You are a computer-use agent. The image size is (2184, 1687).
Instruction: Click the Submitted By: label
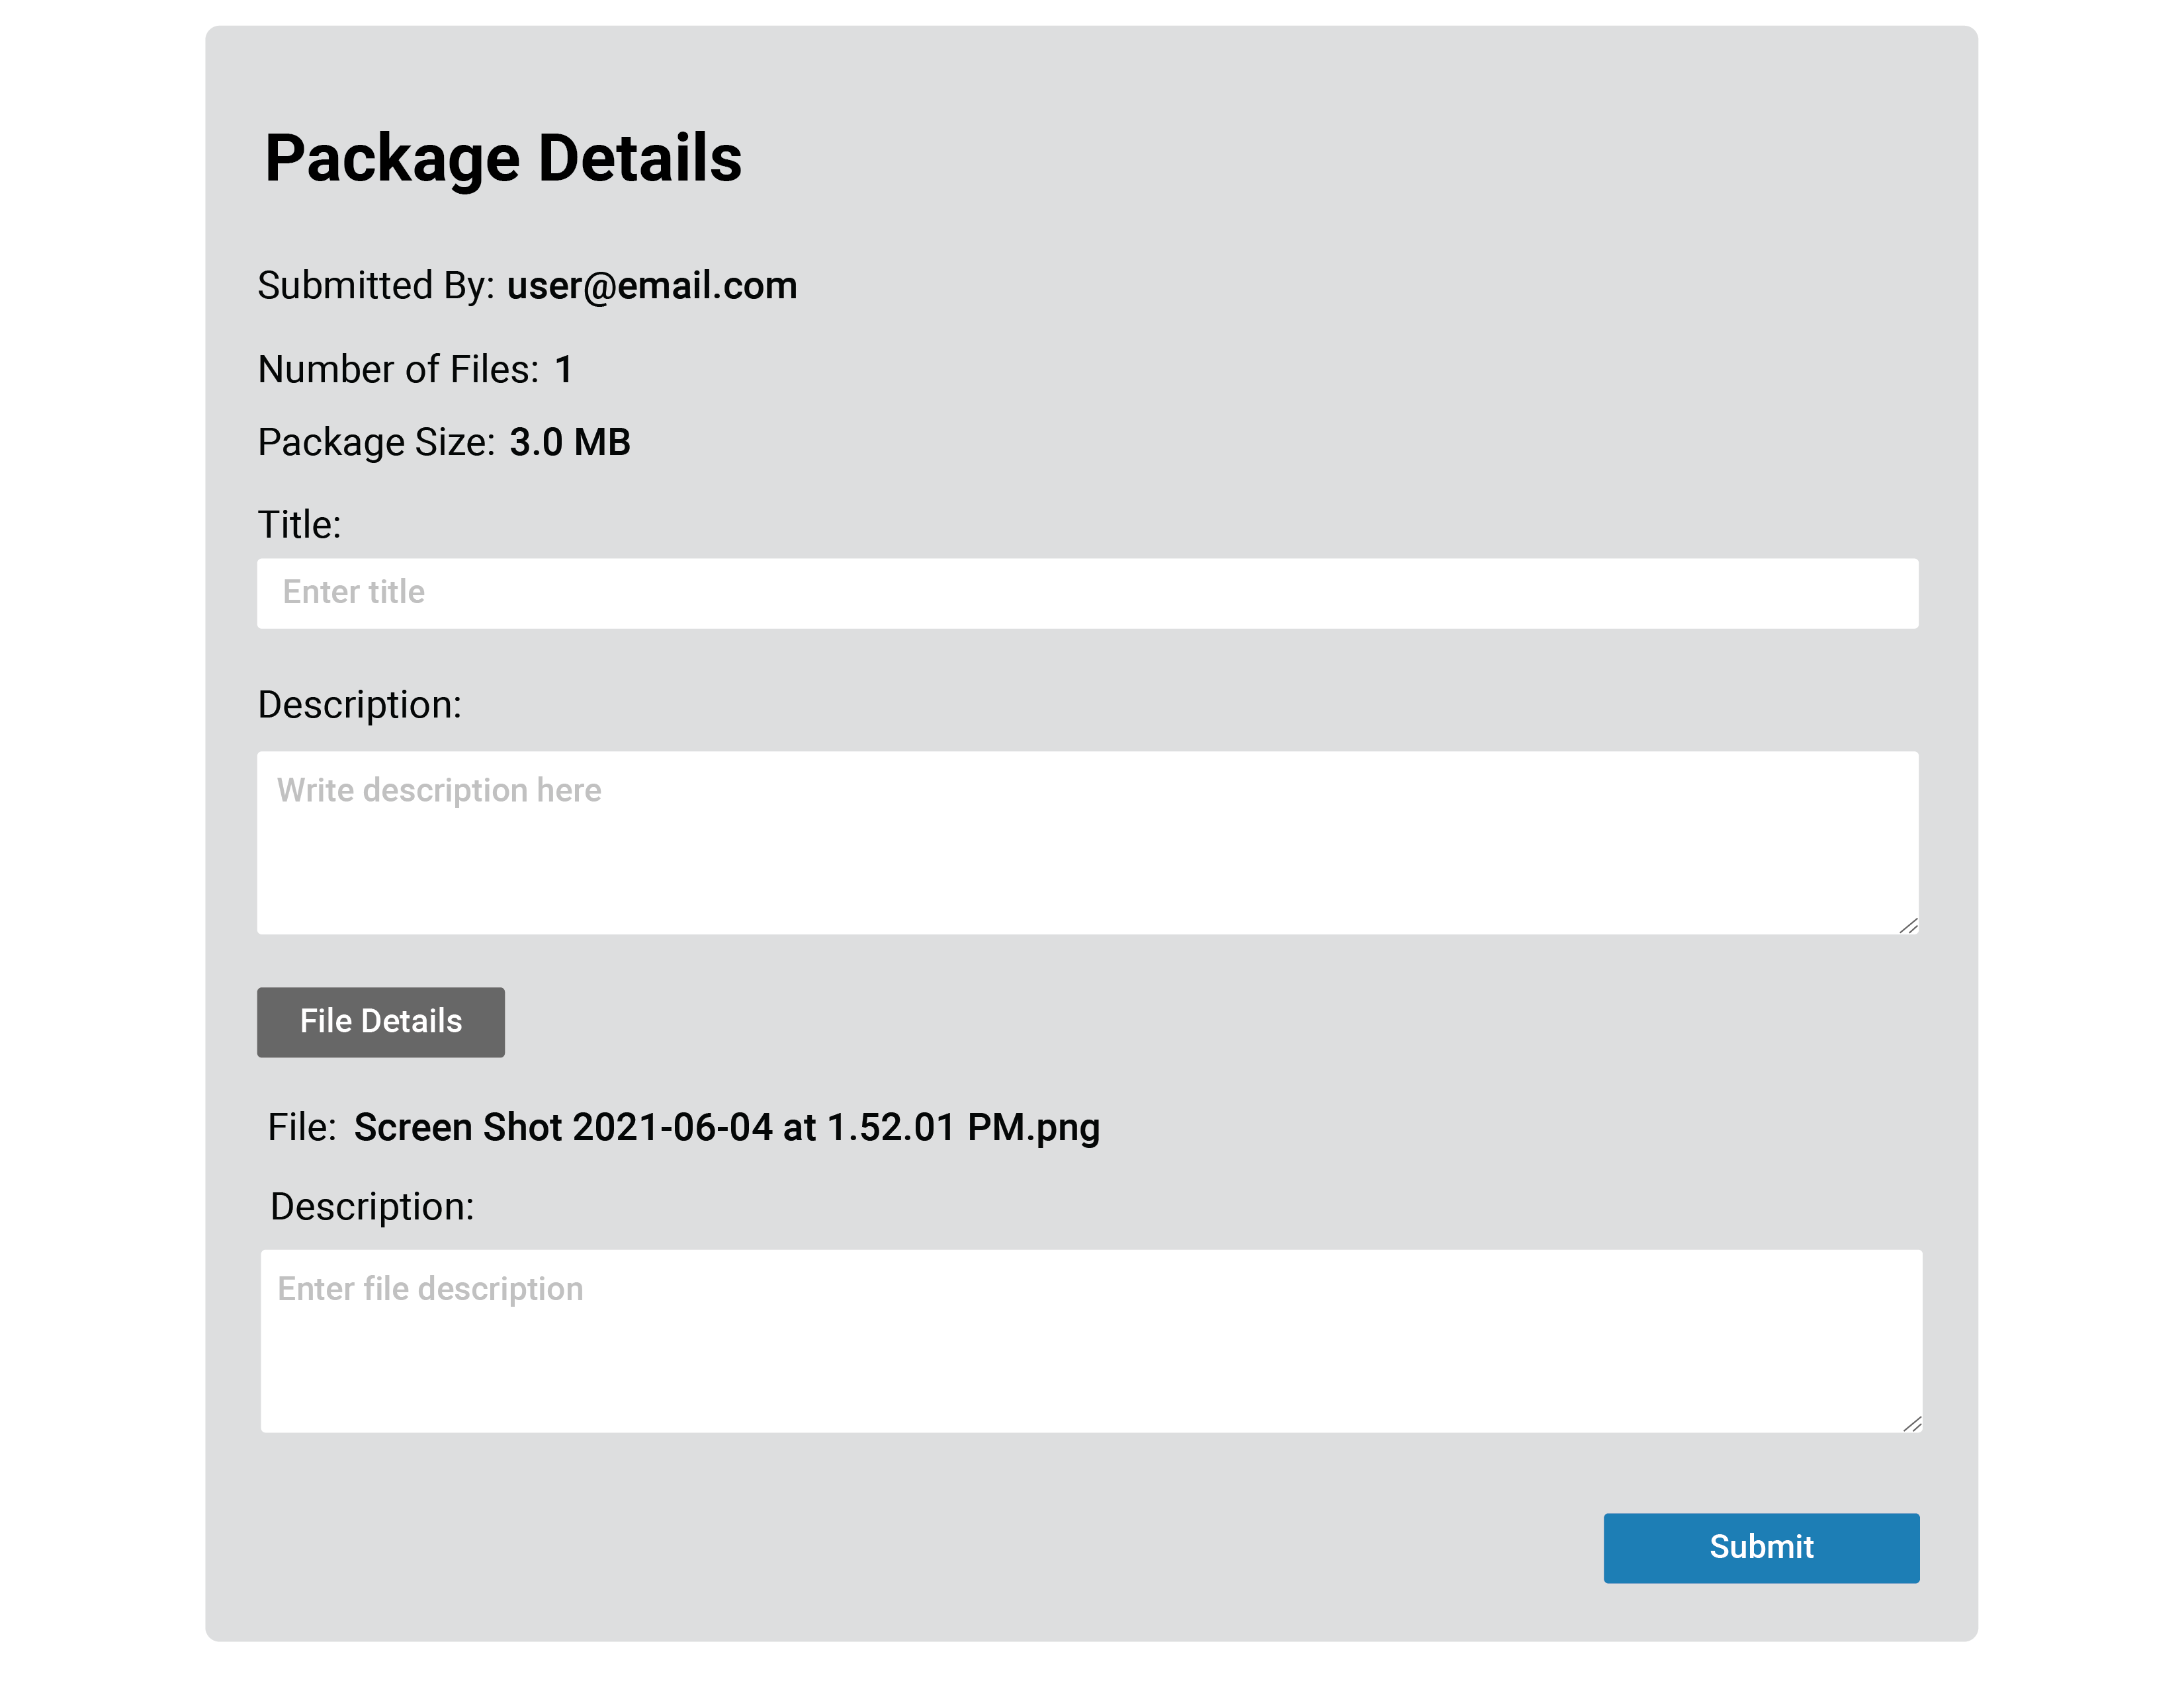pos(376,286)
